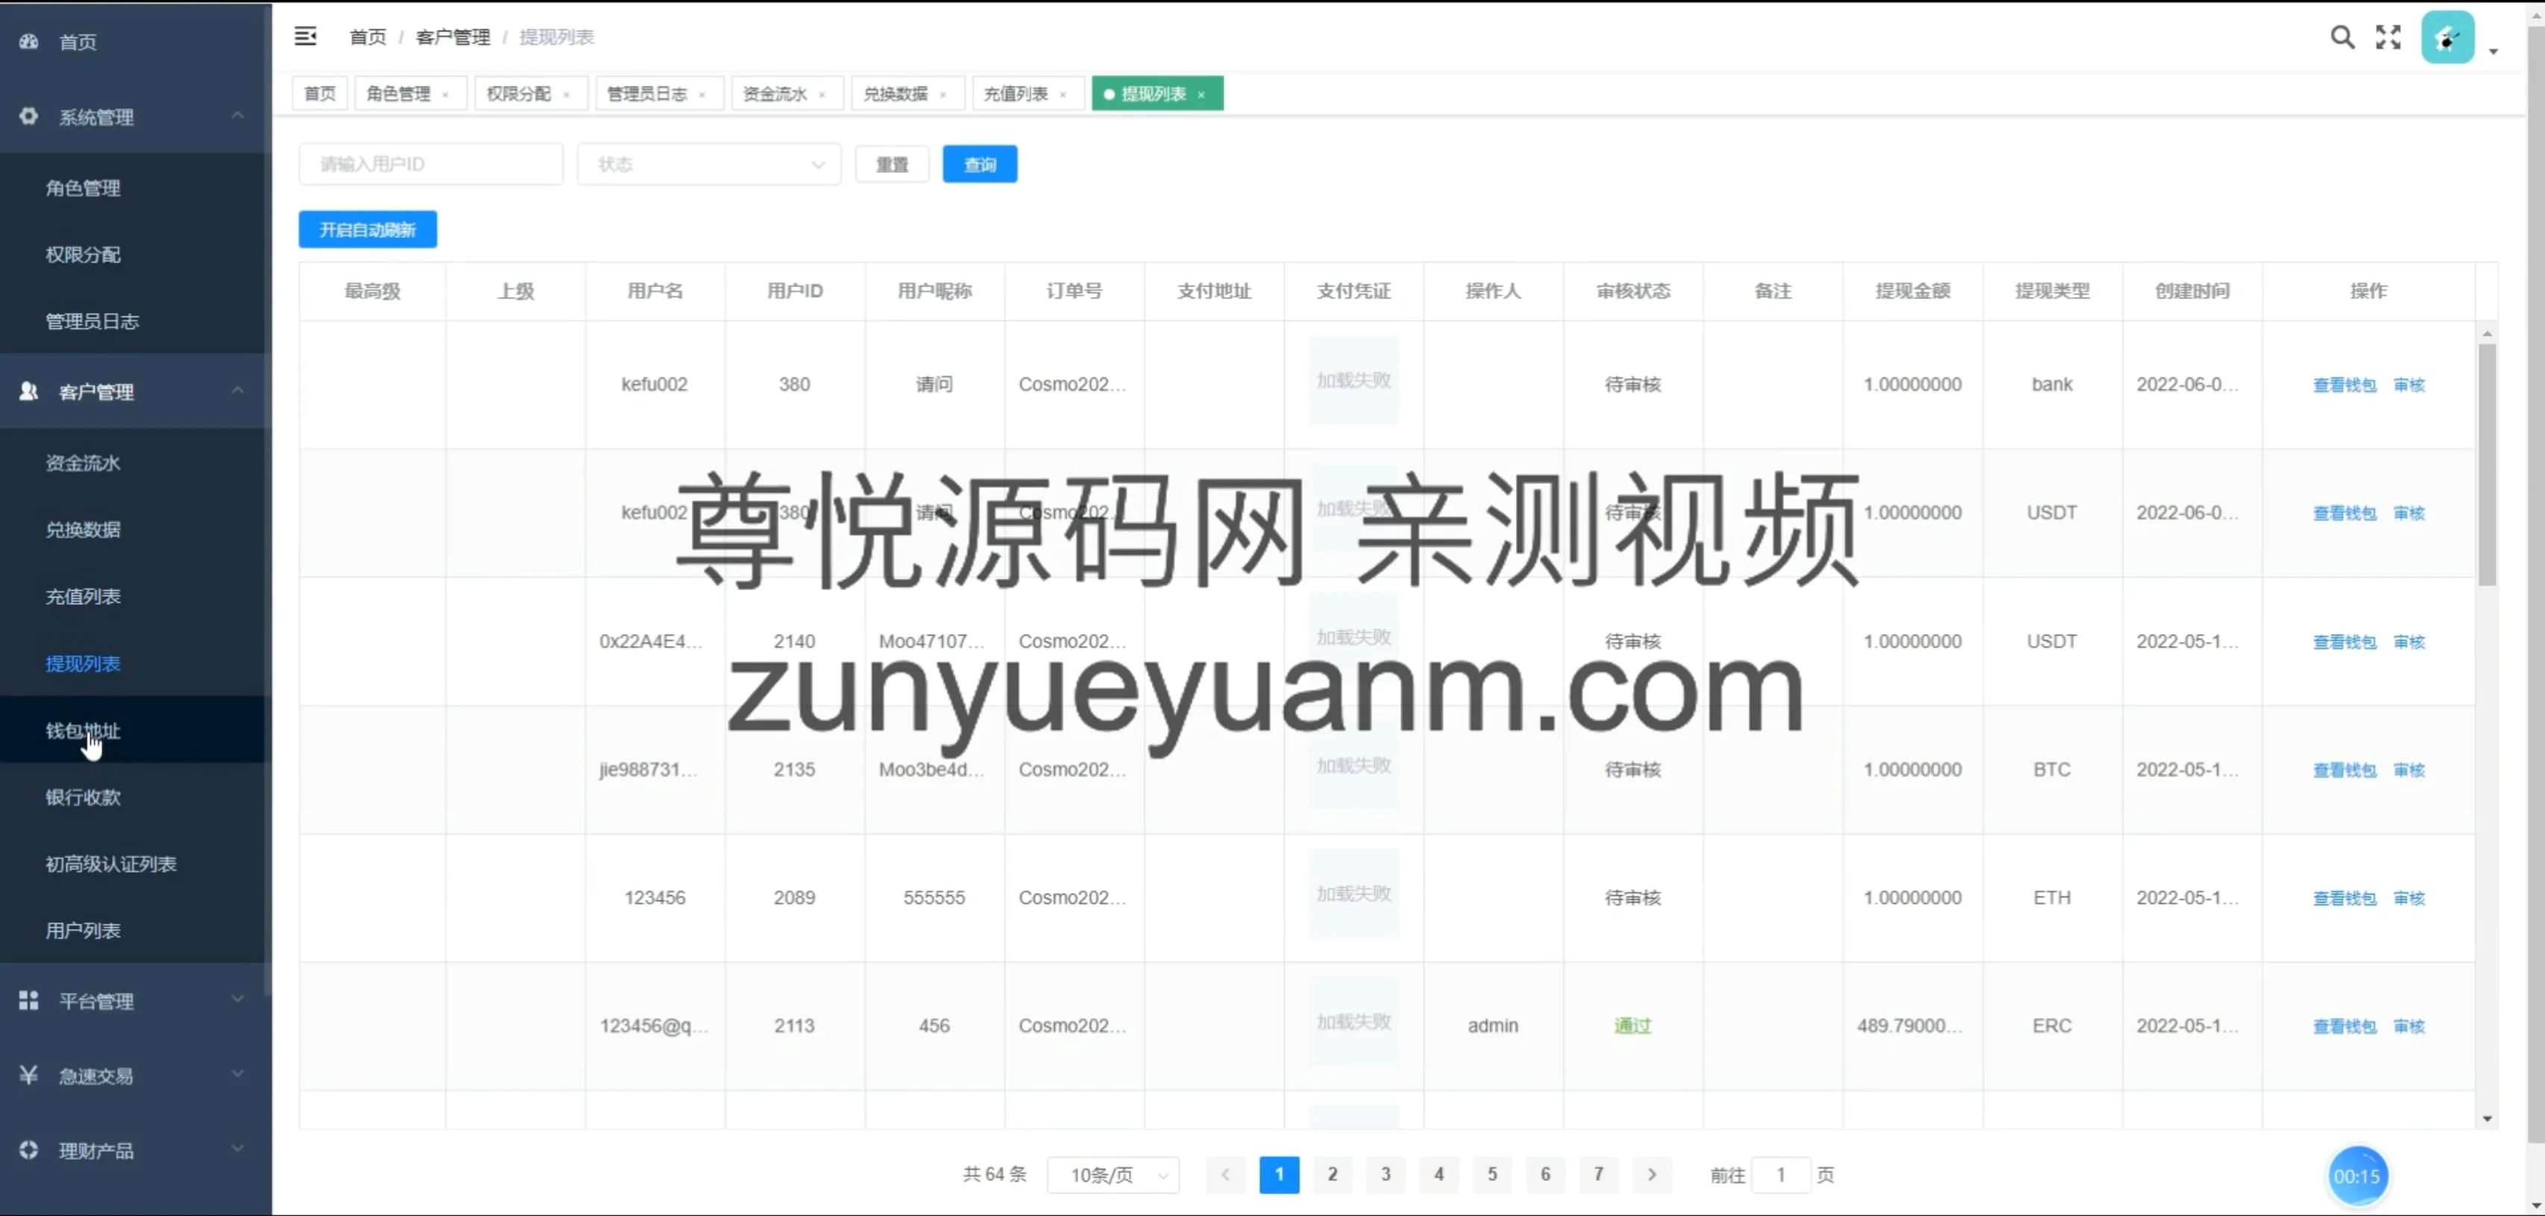Close the 角色管理 tab

pos(445,95)
